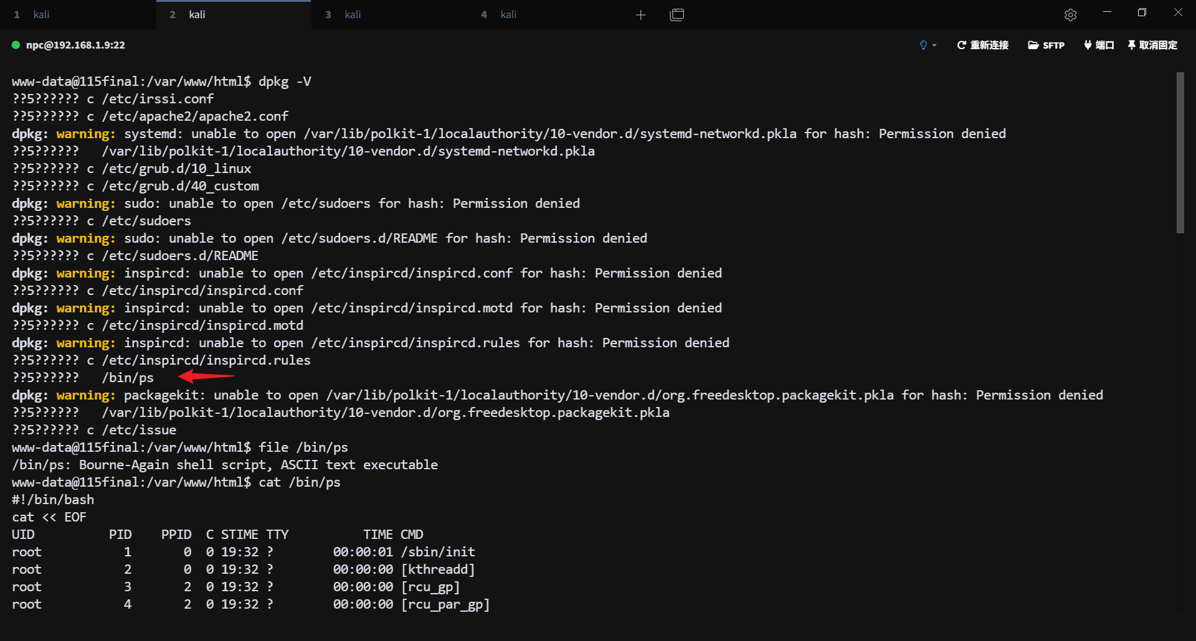Expand the lightbulb dropdown arrow

pos(934,45)
